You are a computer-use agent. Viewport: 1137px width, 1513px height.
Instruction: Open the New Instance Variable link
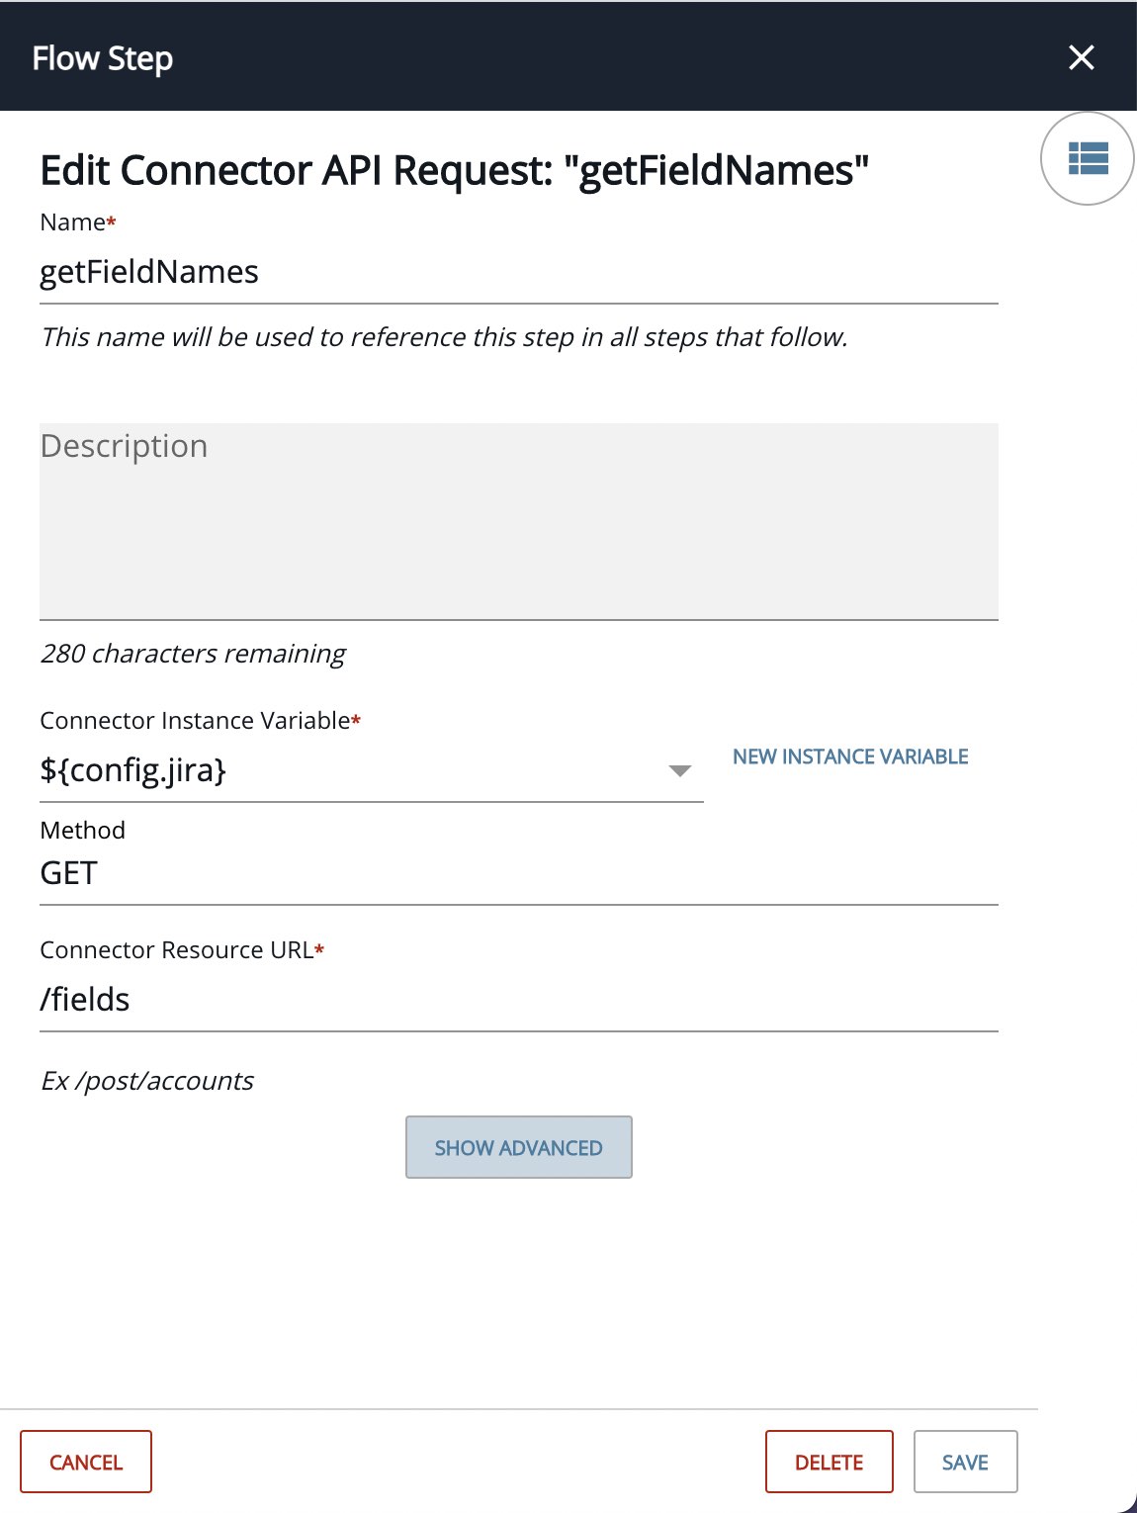click(x=850, y=756)
